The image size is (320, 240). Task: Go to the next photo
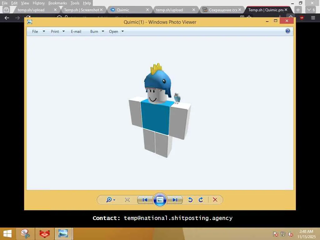175,200
